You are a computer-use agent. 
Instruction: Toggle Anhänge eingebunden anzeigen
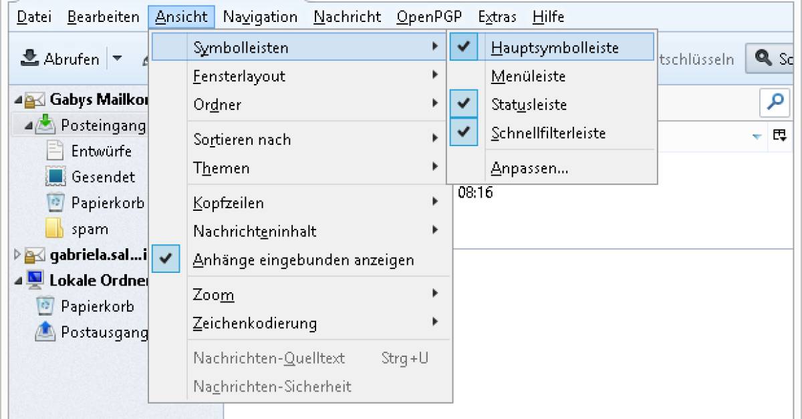coord(300,260)
